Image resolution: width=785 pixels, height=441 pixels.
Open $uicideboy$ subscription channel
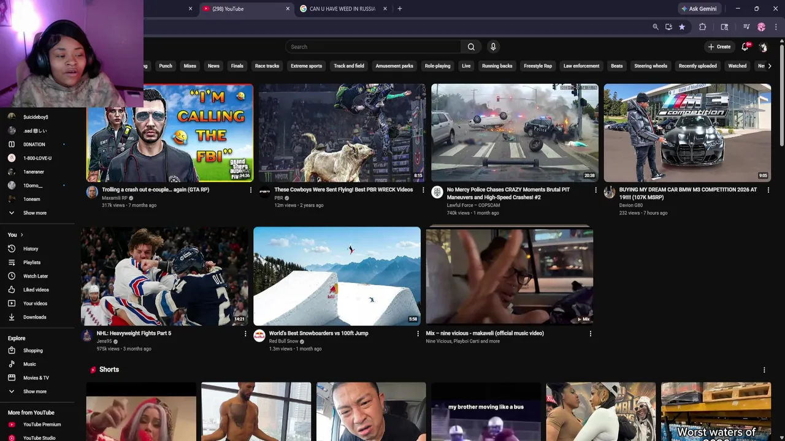(x=36, y=117)
